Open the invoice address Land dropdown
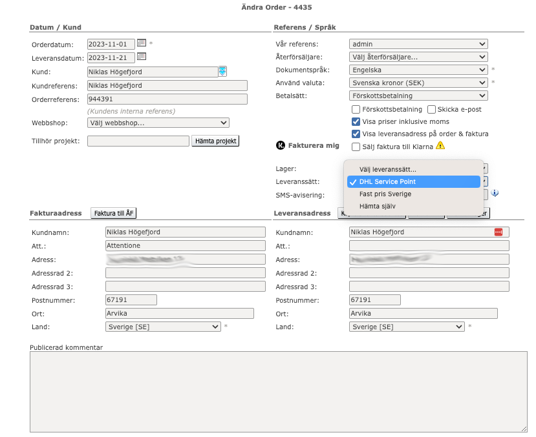This screenshot has height=437, width=536. pos(163,327)
